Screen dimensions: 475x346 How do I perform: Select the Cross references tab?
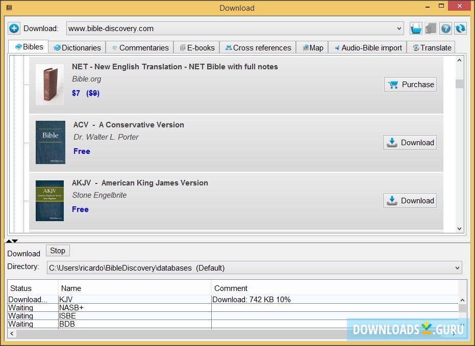(258, 48)
